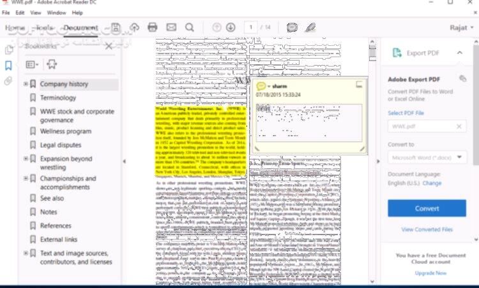Select the highlight text pen tool
479x288 pixels.
click(310, 27)
